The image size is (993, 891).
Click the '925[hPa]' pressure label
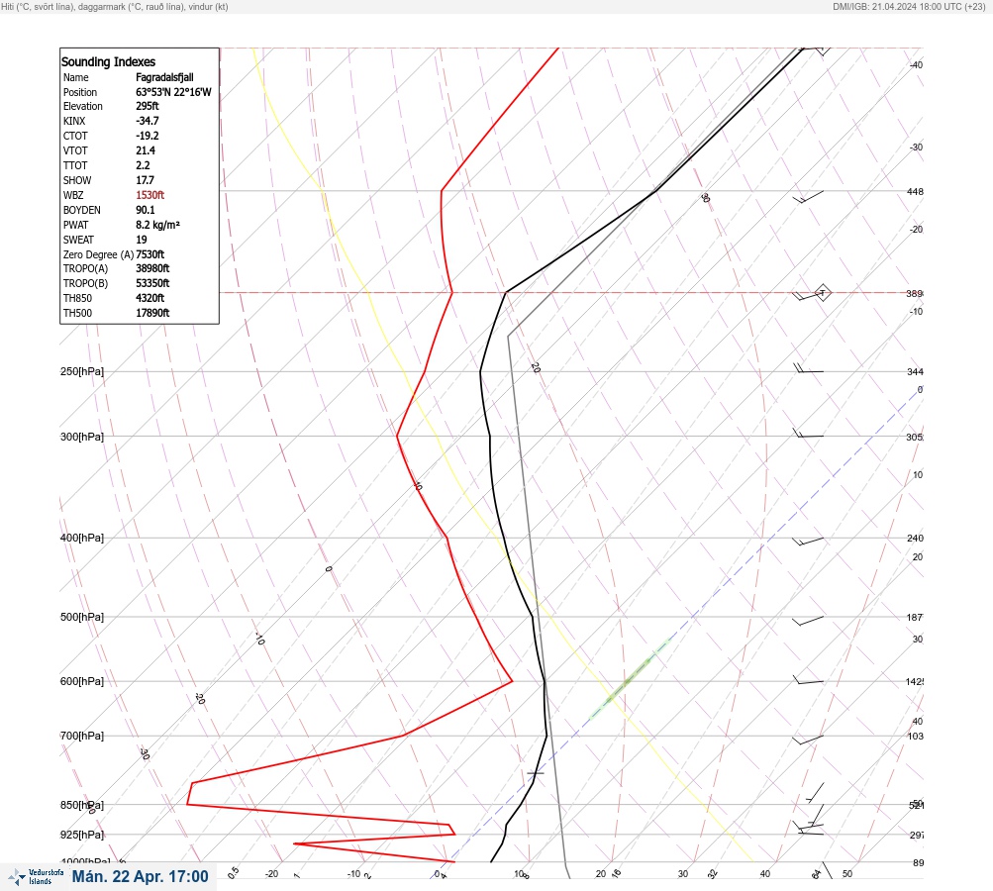click(x=82, y=835)
